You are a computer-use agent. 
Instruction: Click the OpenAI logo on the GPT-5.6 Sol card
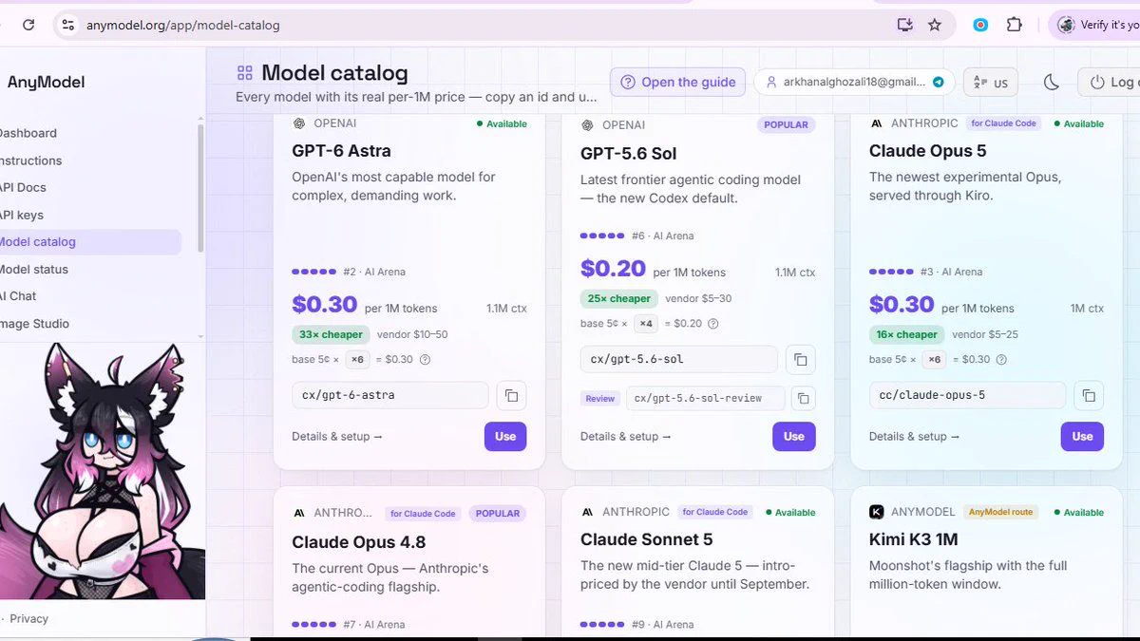click(587, 124)
